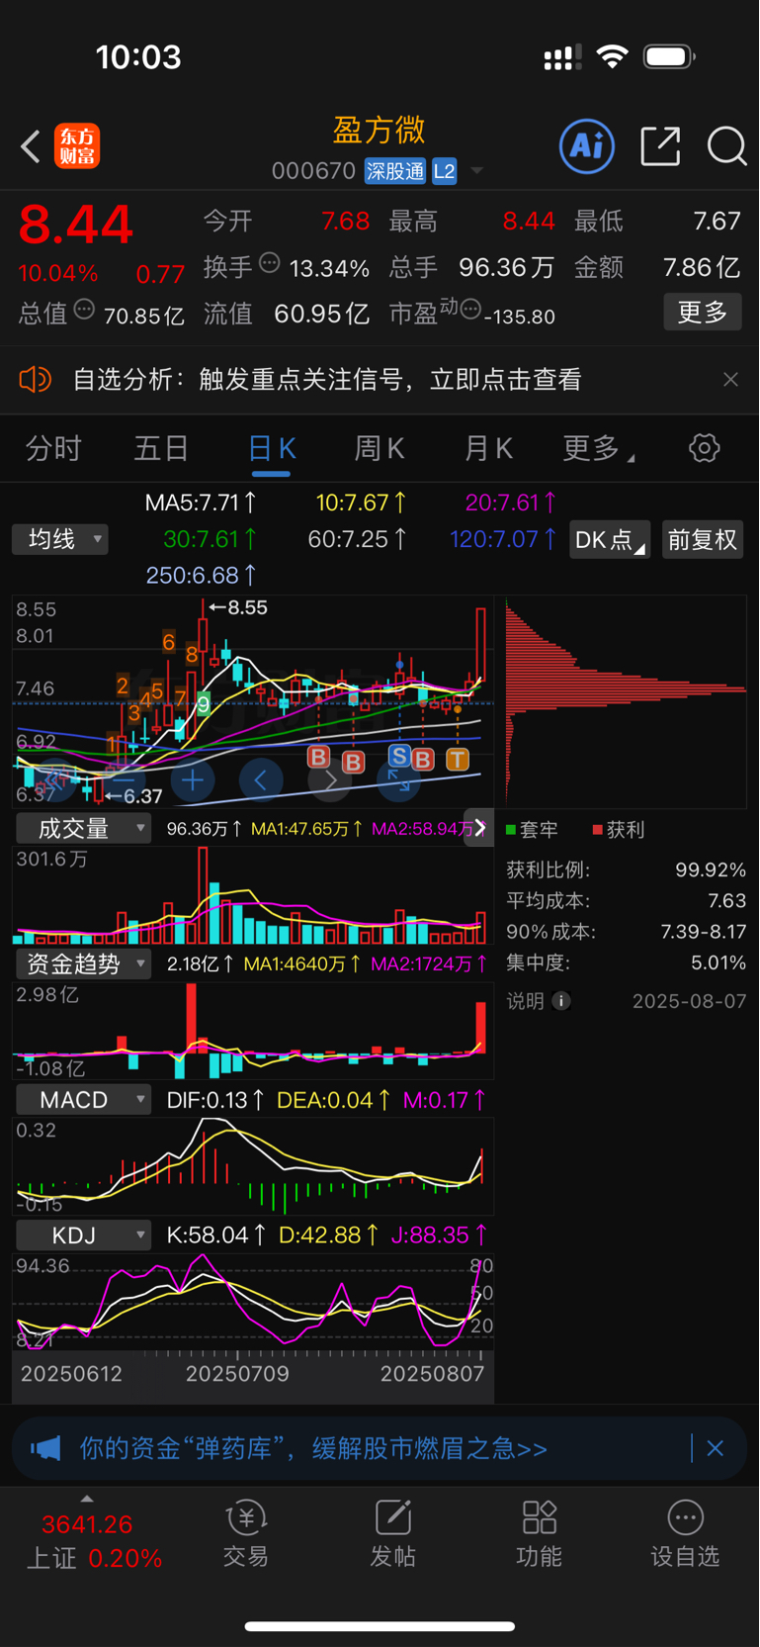Tap the info icon next to 总值

tap(84, 309)
